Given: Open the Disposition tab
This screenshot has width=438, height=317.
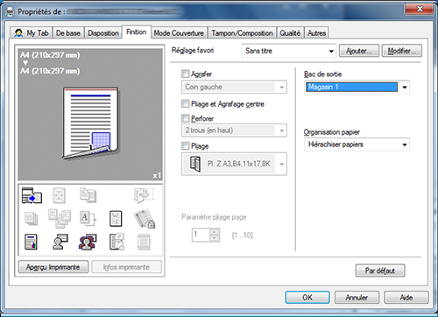Looking at the screenshot, I should (103, 33).
